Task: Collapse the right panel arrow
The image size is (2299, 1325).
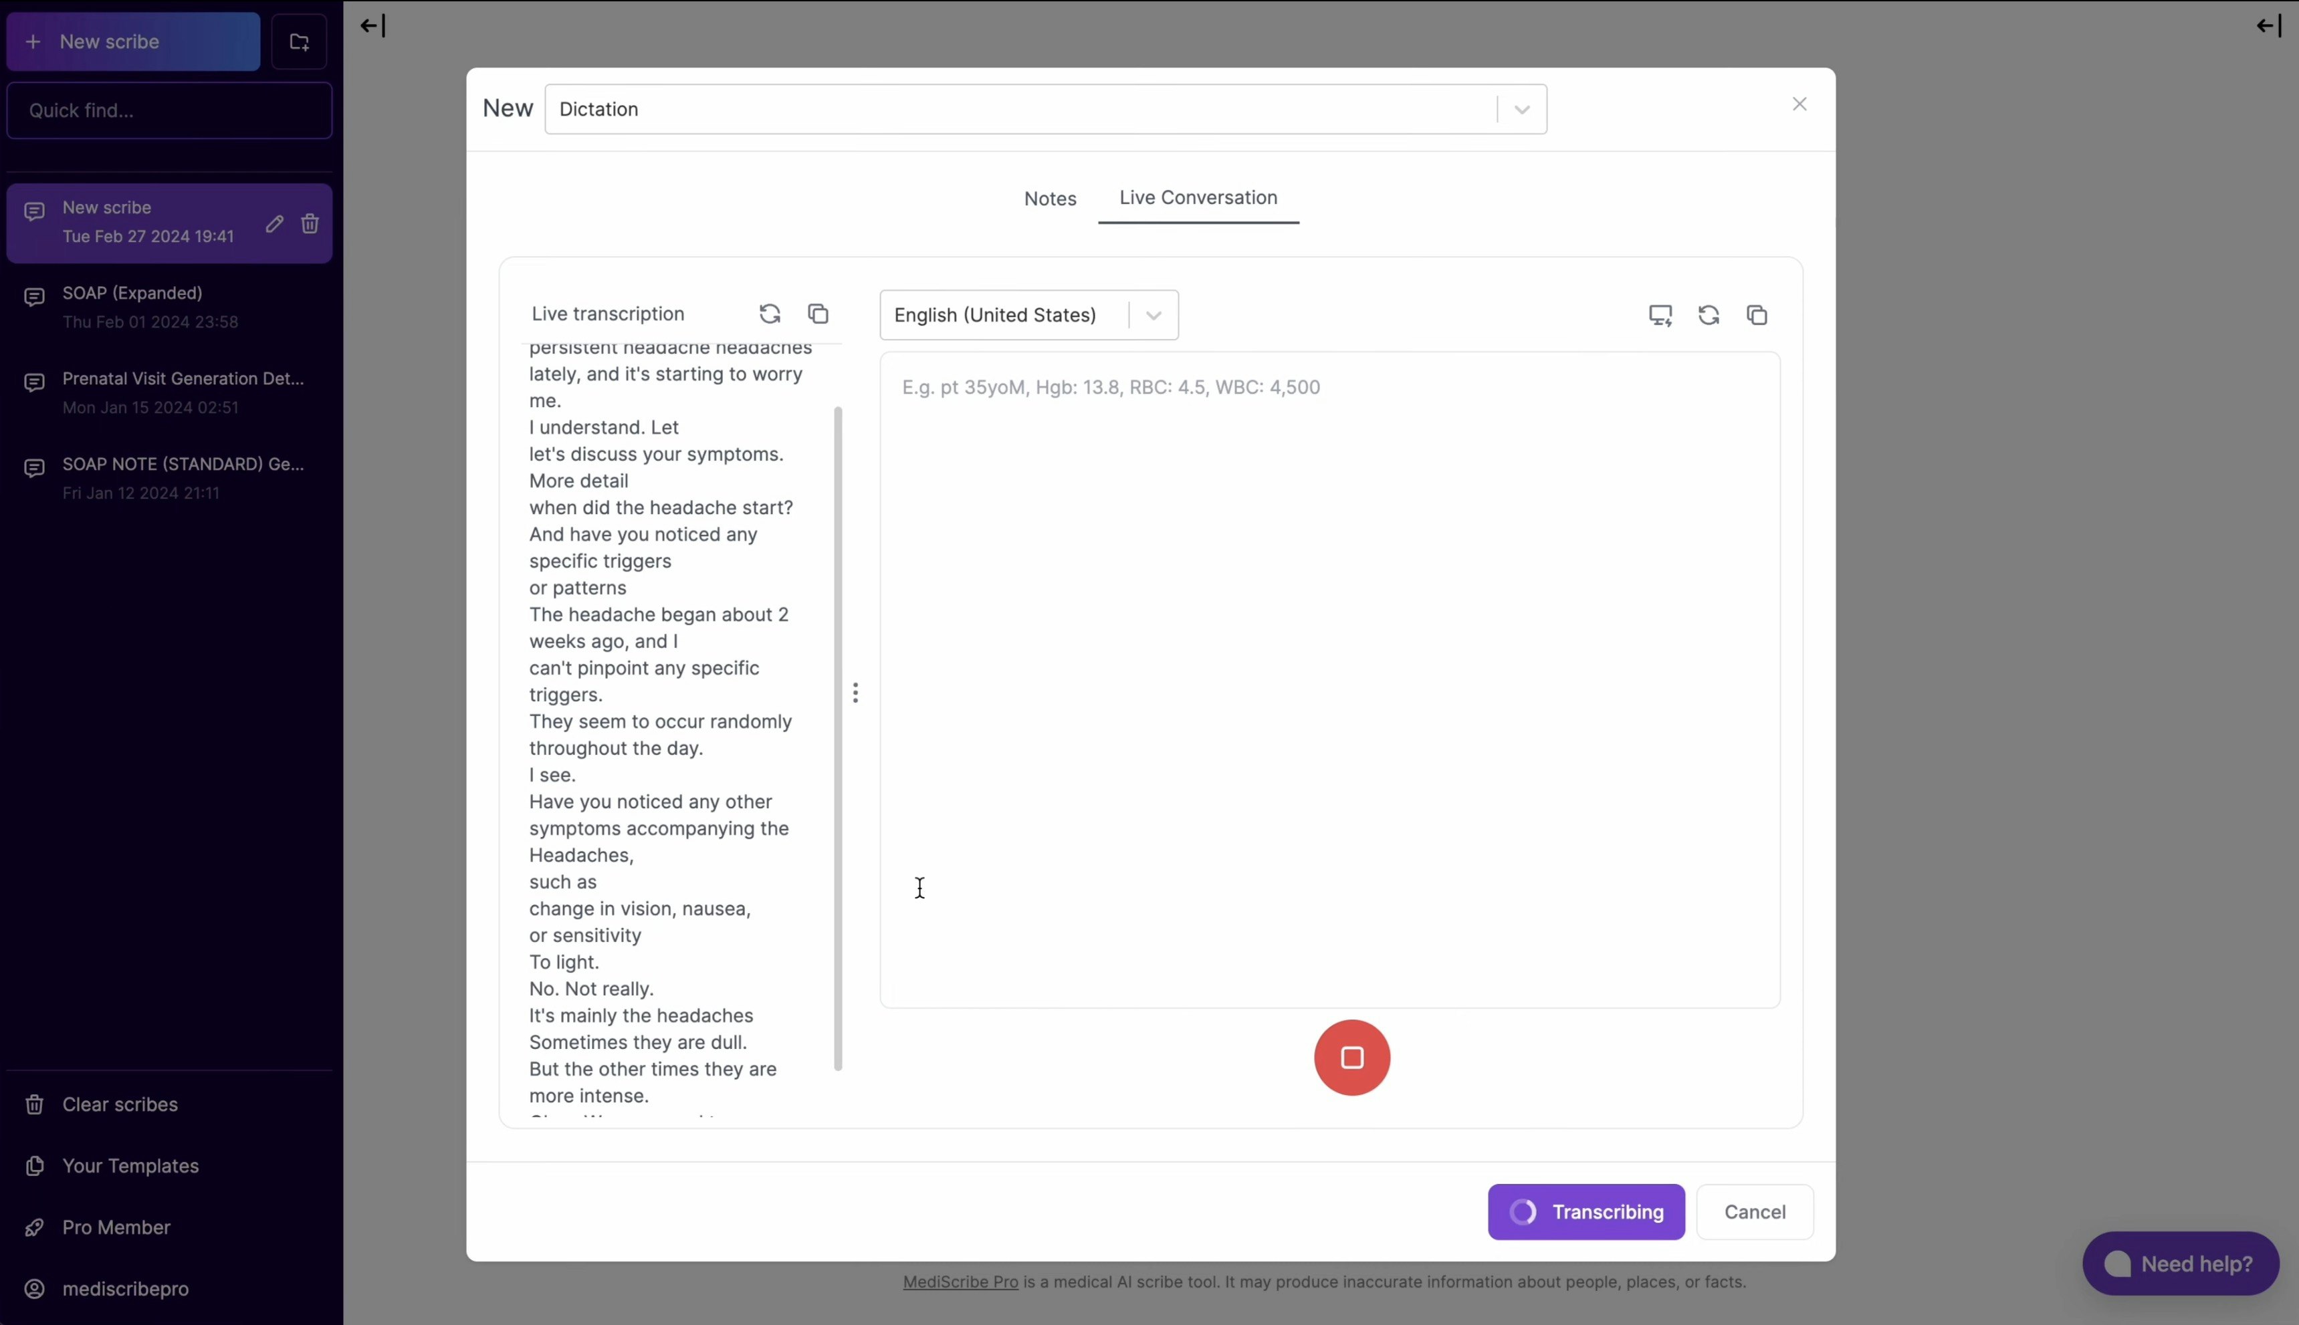Action: (x=2268, y=25)
